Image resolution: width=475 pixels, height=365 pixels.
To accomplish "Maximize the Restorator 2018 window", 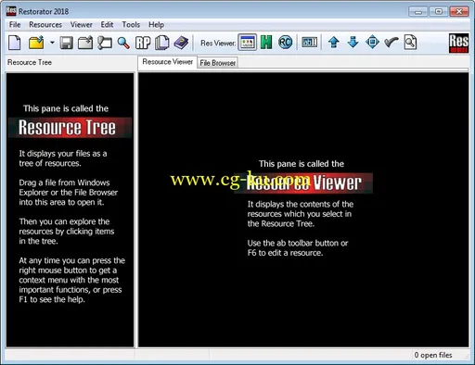I will [439, 12].
